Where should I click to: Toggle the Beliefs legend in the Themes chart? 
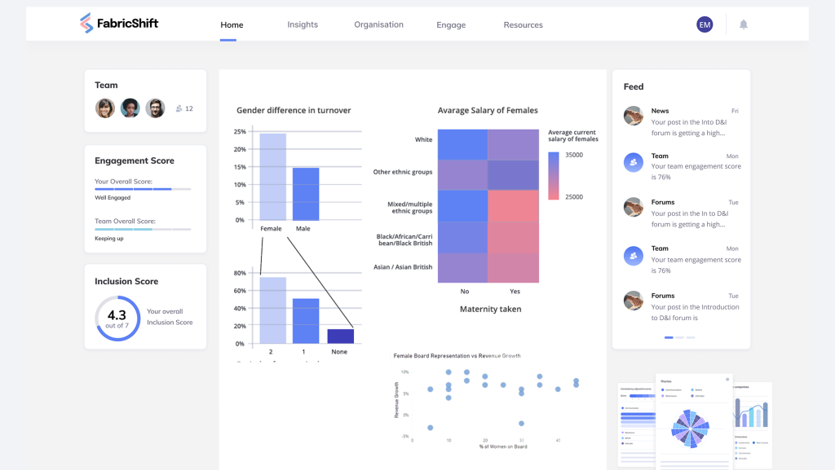pyautogui.click(x=696, y=390)
